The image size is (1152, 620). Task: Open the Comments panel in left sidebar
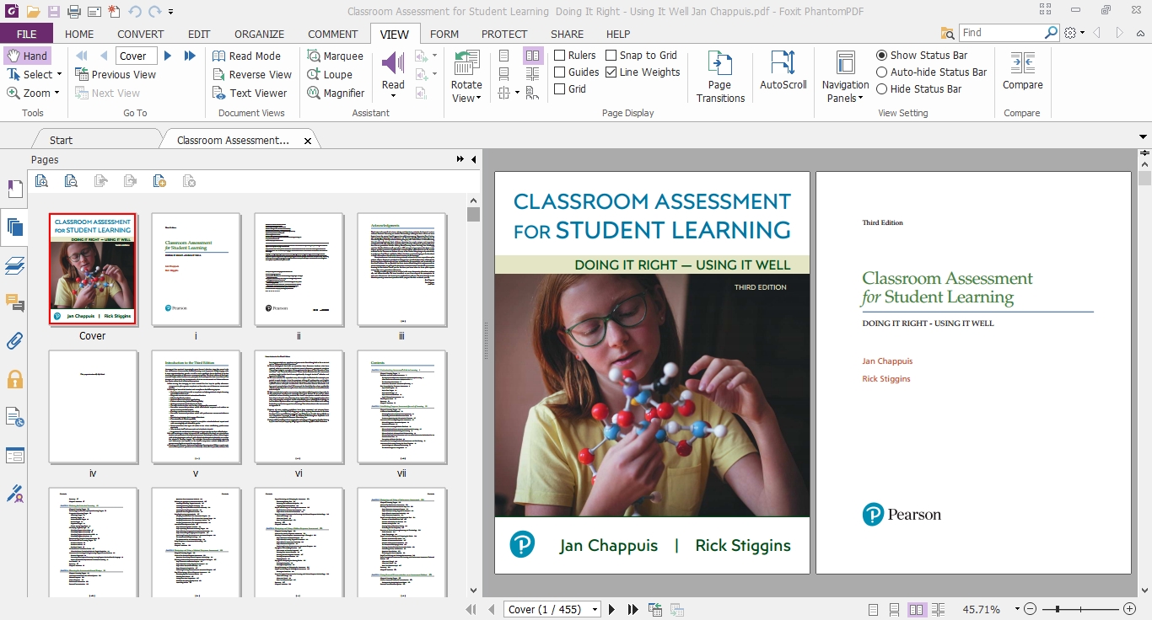pyautogui.click(x=14, y=303)
